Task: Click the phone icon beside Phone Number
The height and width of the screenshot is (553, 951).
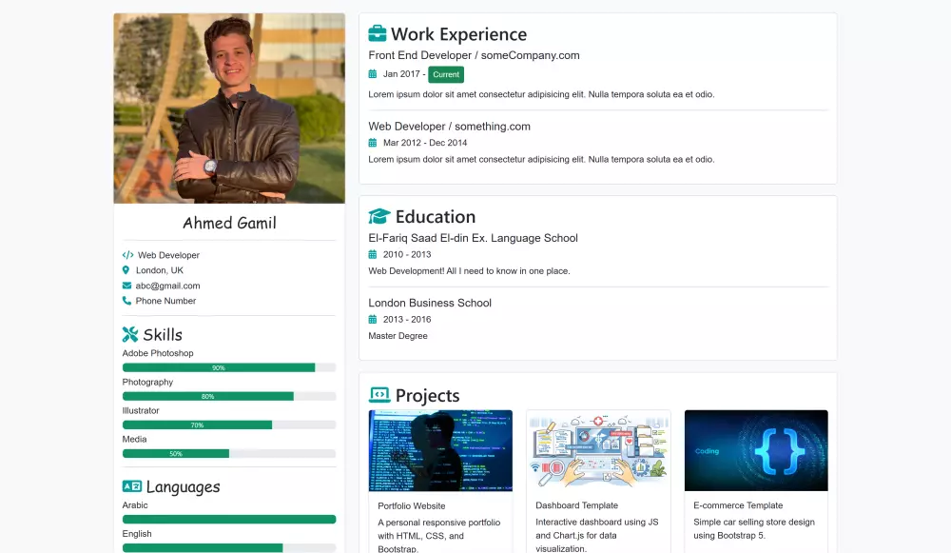Action: pyautogui.click(x=126, y=300)
